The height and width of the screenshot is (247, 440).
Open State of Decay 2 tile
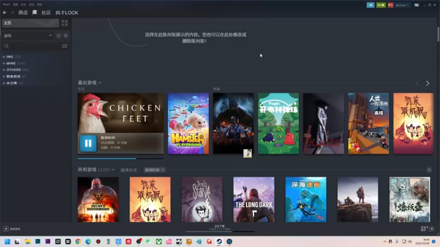click(98, 199)
